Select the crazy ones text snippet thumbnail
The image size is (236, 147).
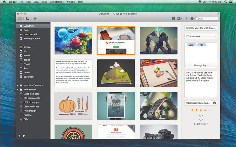tap(73, 73)
